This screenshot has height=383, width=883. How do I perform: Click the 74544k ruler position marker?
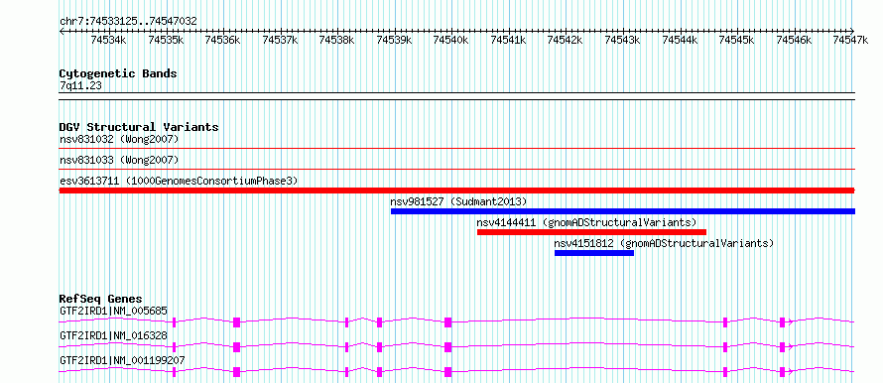[680, 40]
